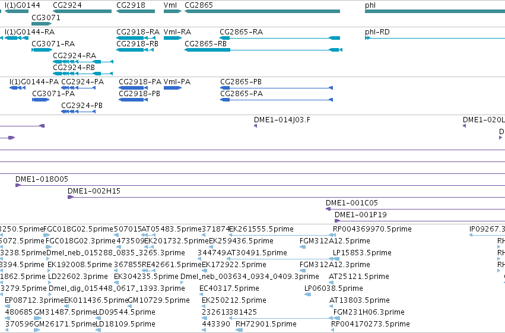This screenshot has height=333, width=505.
Task: Open the CG2918-PB protein label
Action: pyautogui.click(x=139, y=94)
